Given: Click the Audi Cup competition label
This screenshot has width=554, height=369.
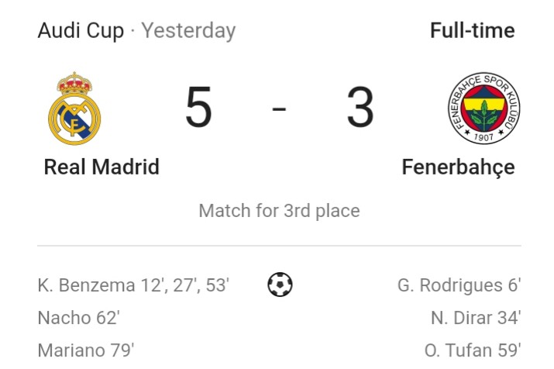Looking at the screenshot, I should pyautogui.click(x=81, y=31).
